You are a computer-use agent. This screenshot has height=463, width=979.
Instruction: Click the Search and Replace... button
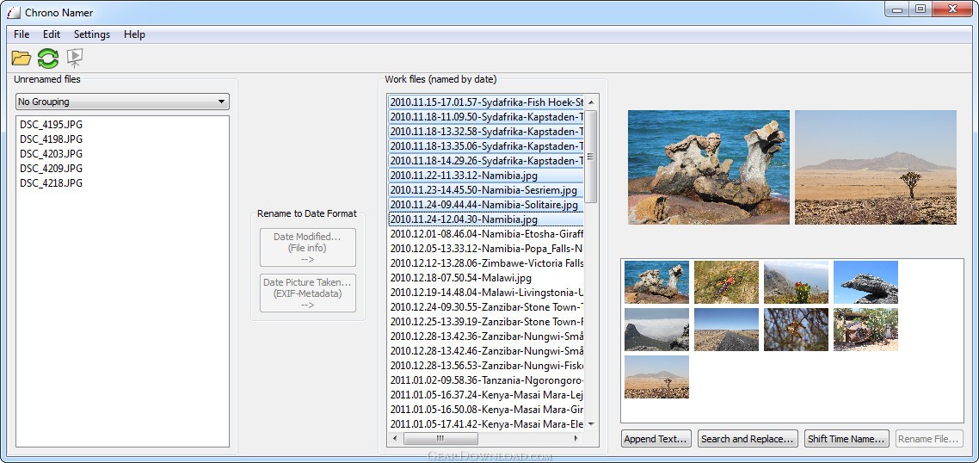point(748,439)
